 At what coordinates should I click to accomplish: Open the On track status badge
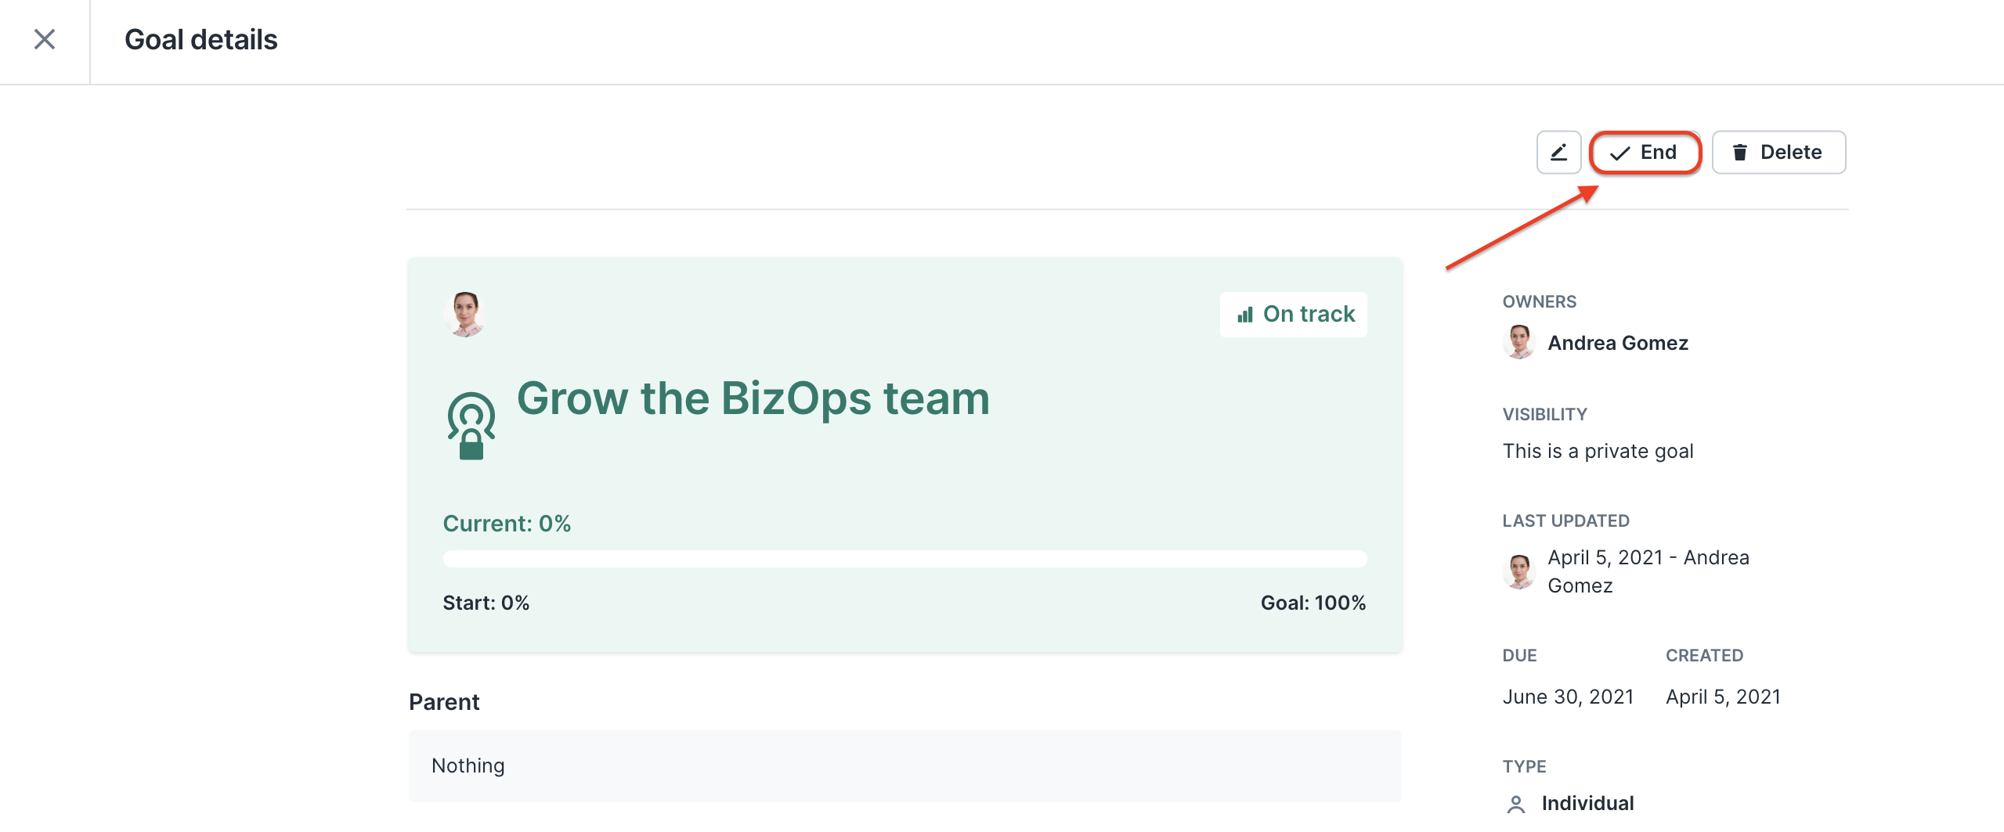click(x=1294, y=315)
